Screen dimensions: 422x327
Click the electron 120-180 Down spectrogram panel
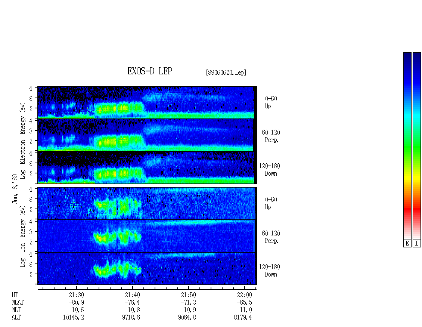point(147,167)
